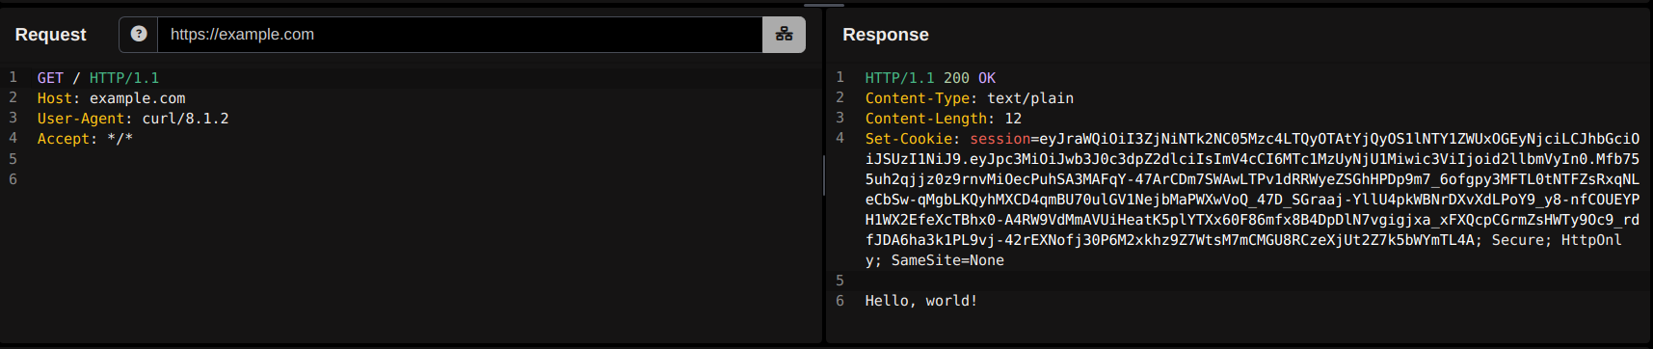1653x349 pixels.
Task: Click the Content-Length header in response
Action: coord(943,119)
